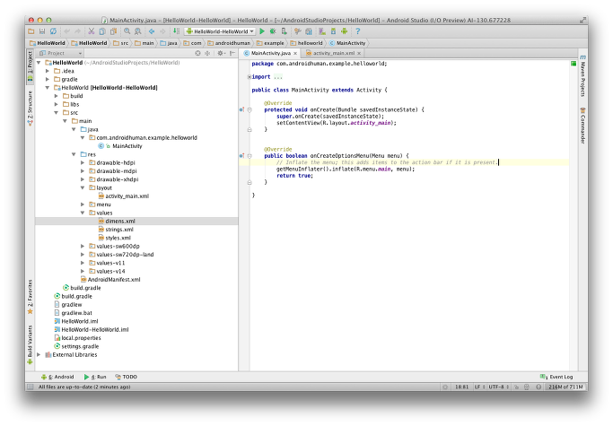Select strings.xml in project tree
Screen dimensions: 613x426
(116, 230)
